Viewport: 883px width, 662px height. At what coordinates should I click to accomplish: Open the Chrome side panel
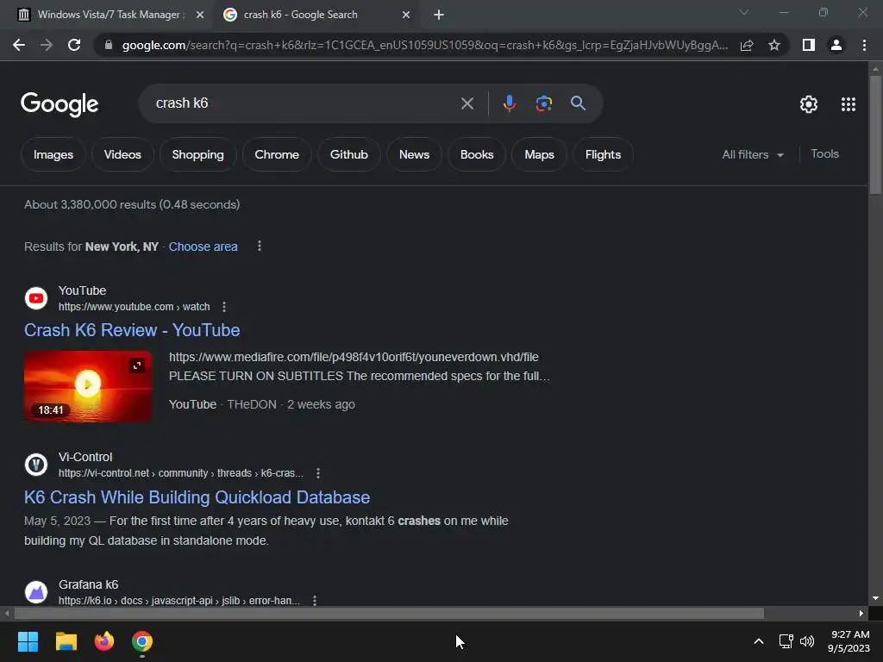coord(809,45)
